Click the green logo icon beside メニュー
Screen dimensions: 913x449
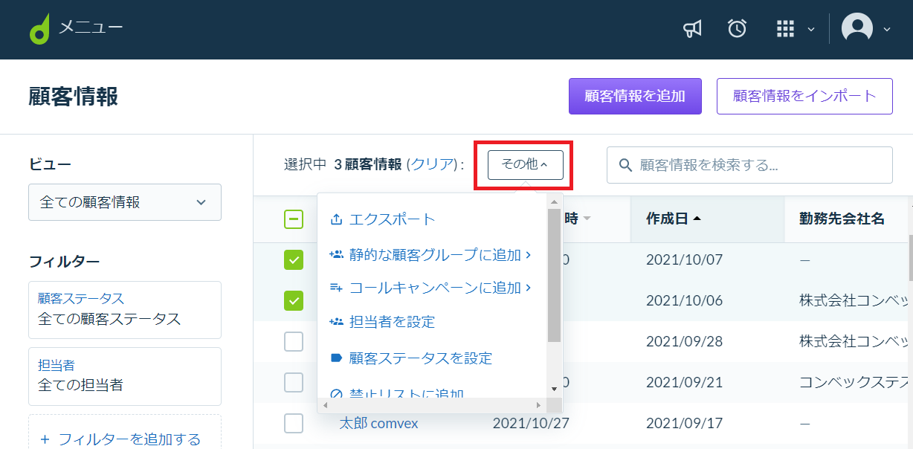click(x=39, y=29)
